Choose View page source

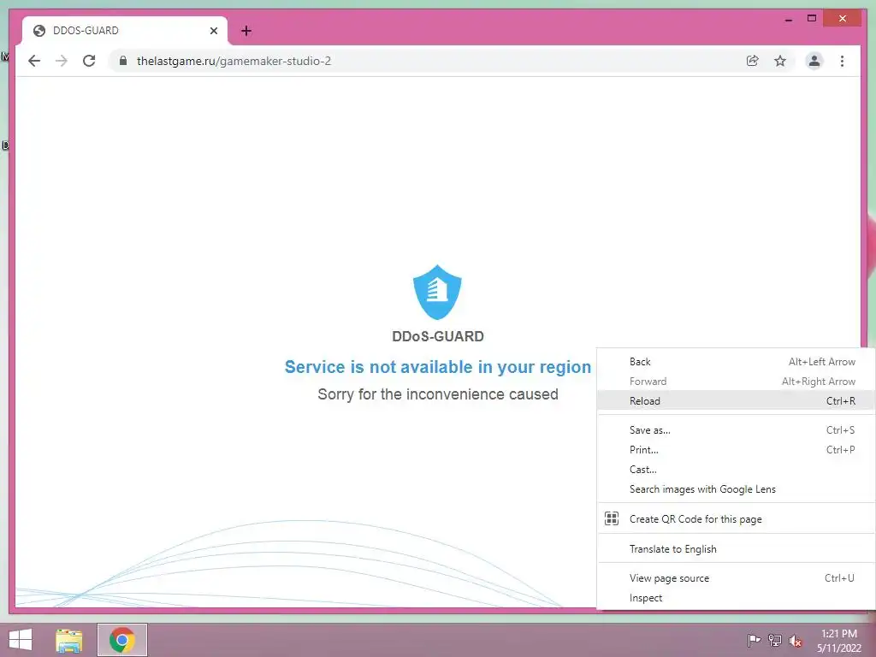pos(735,577)
